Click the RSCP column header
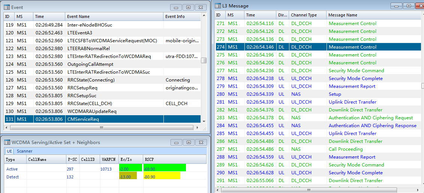Screen dimensions: 424x193 (174, 159)
